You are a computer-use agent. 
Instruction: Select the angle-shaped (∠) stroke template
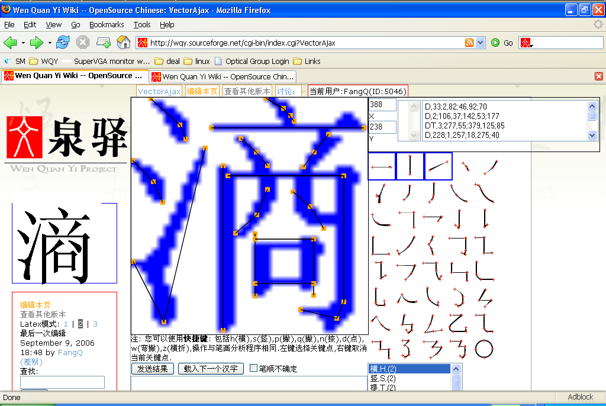(433, 323)
